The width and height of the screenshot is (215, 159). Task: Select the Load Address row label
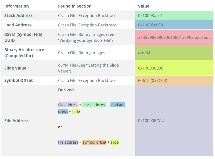click(x=18, y=25)
